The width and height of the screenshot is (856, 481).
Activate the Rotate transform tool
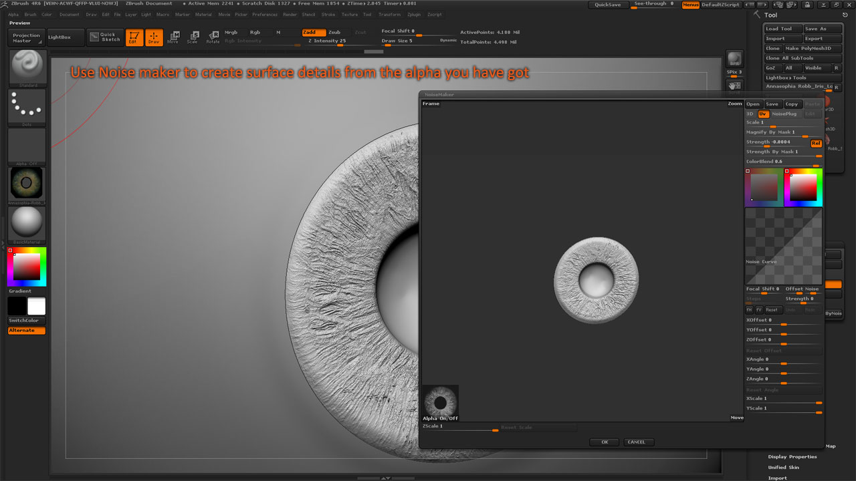tap(213, 37)
